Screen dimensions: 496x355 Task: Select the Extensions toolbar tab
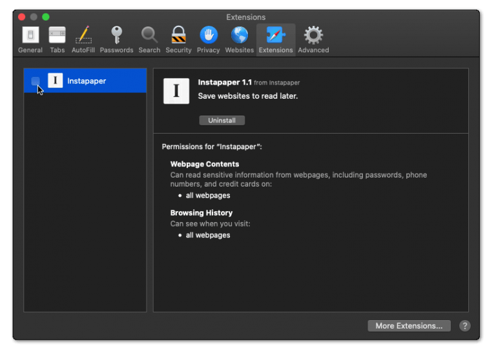pyautogui.click(x=276, y=40)
